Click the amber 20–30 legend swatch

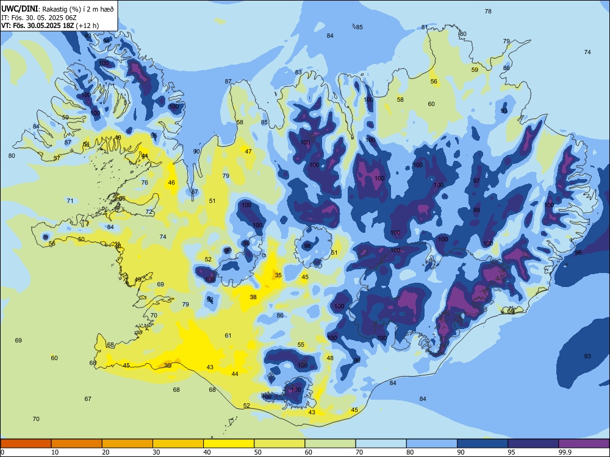[x=127, y=444]
